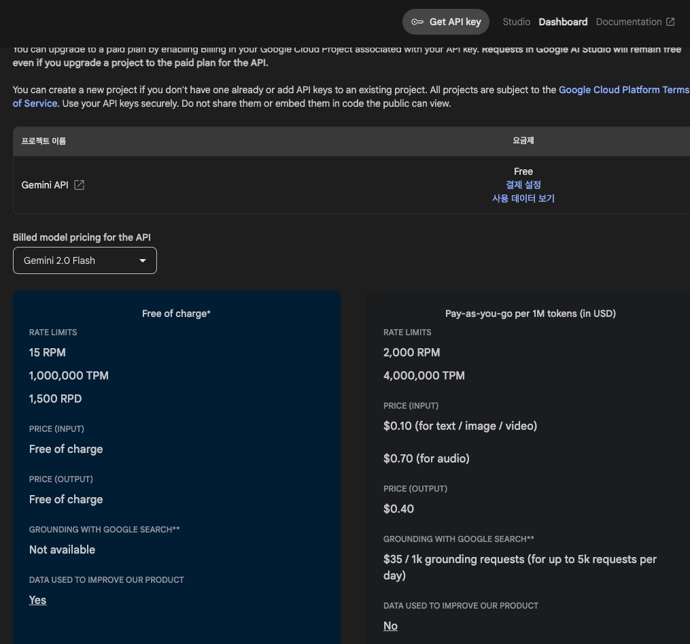Select the Free of charge plan card heading
The height and width of the screenshot is (644, 690).
[x=176, y=313]
